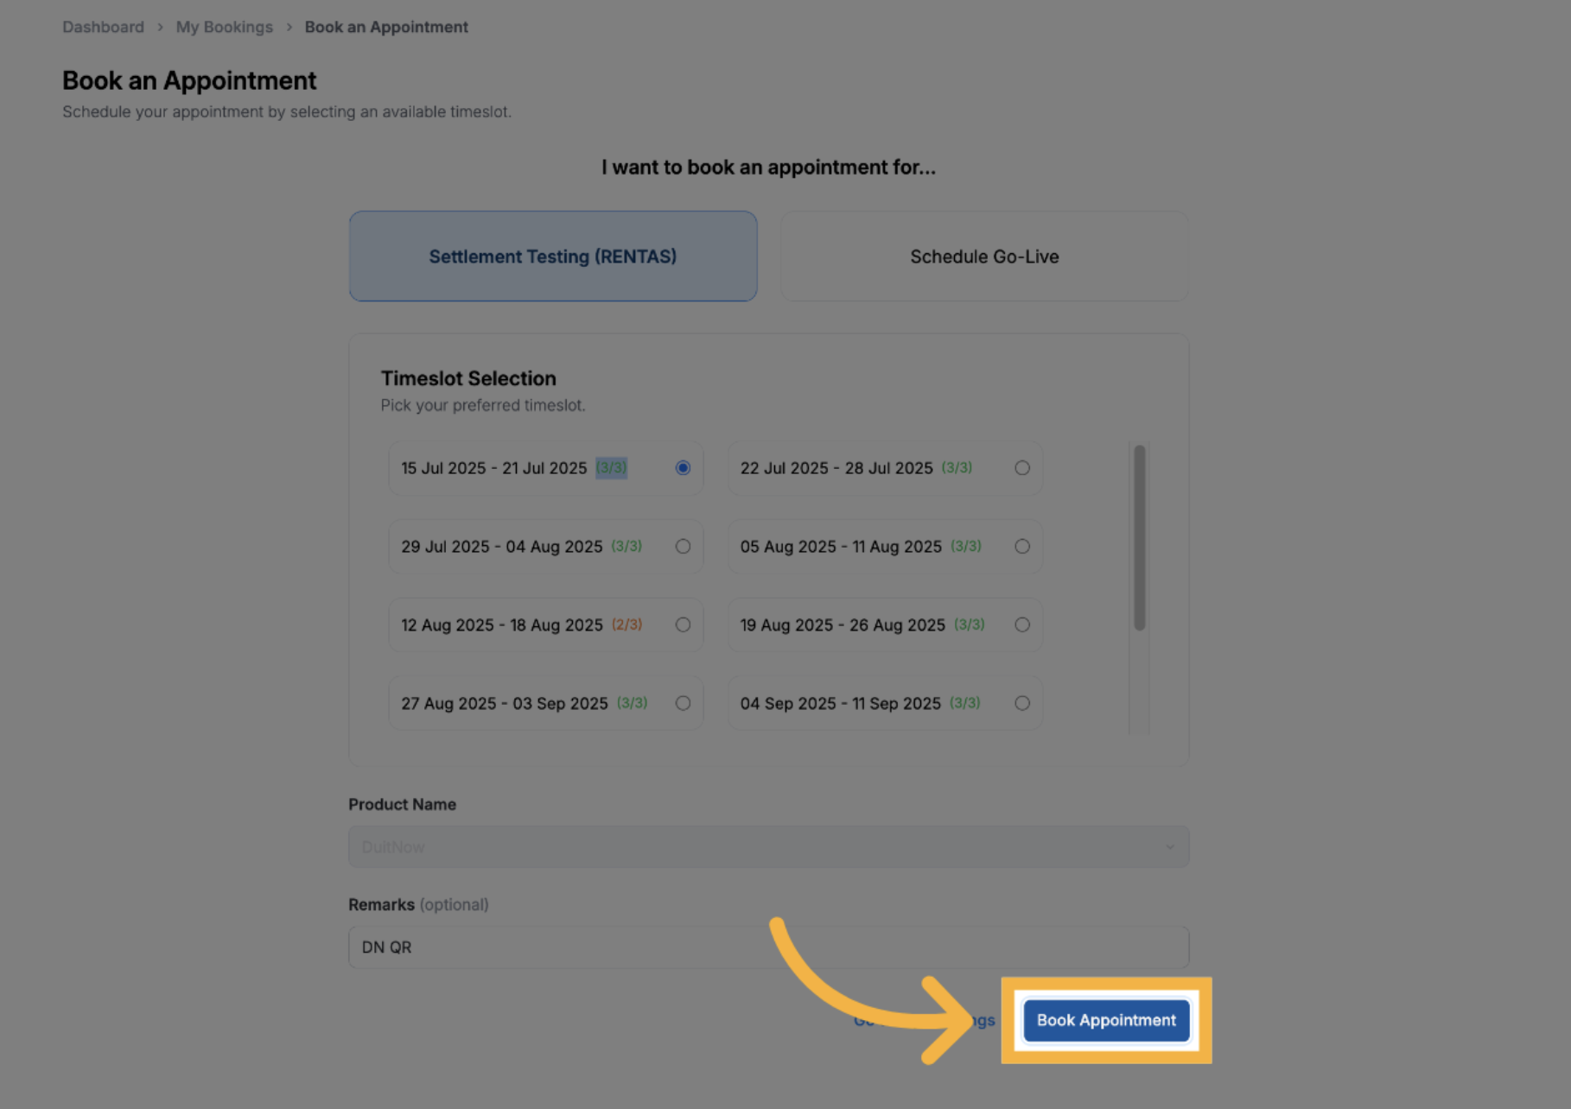Go to Dashboard via breadcrumb
This screenshot has height=1109, width=1571.
[103, 27]
